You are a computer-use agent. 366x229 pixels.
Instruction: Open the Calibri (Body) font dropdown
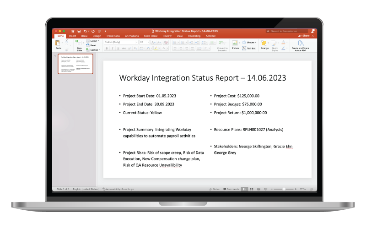121,42
